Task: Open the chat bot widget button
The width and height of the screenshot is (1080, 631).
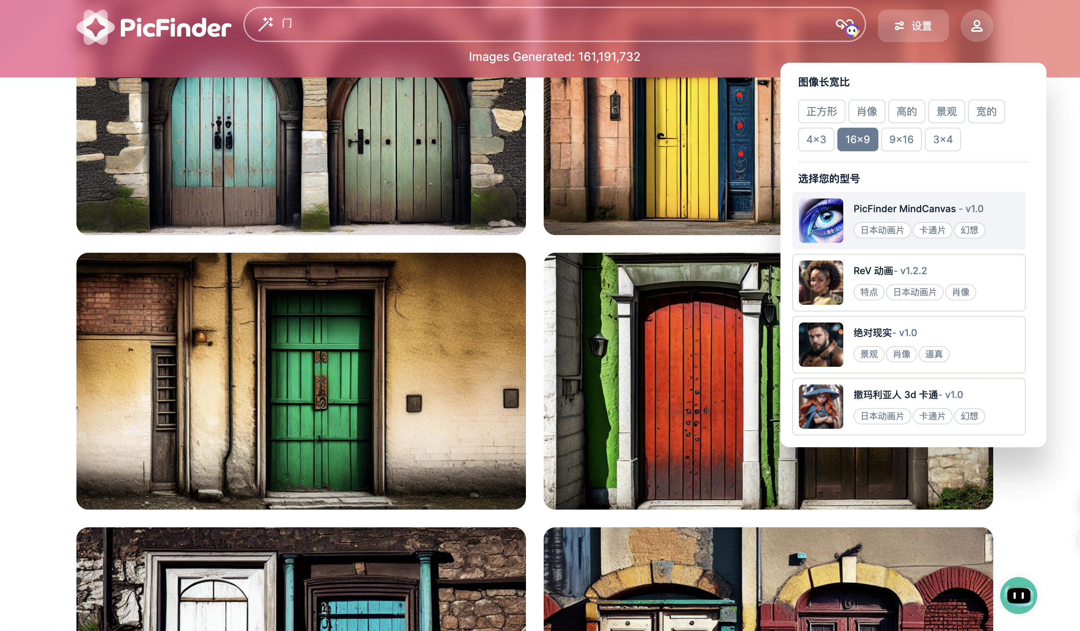Action: point(1018,595)
